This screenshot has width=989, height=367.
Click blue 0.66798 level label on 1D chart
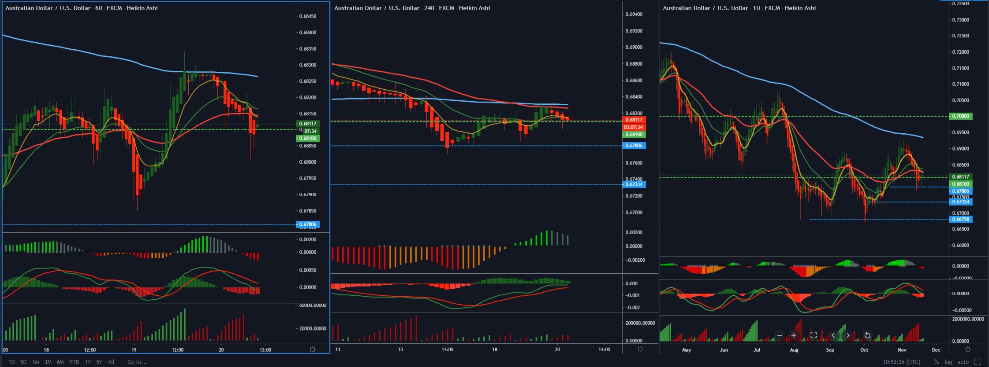pos(961,219)
